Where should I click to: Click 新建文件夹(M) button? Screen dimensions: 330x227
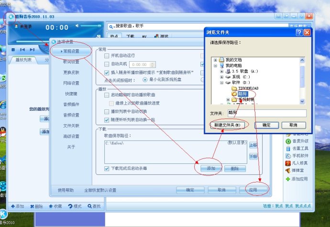click(227, 125)
